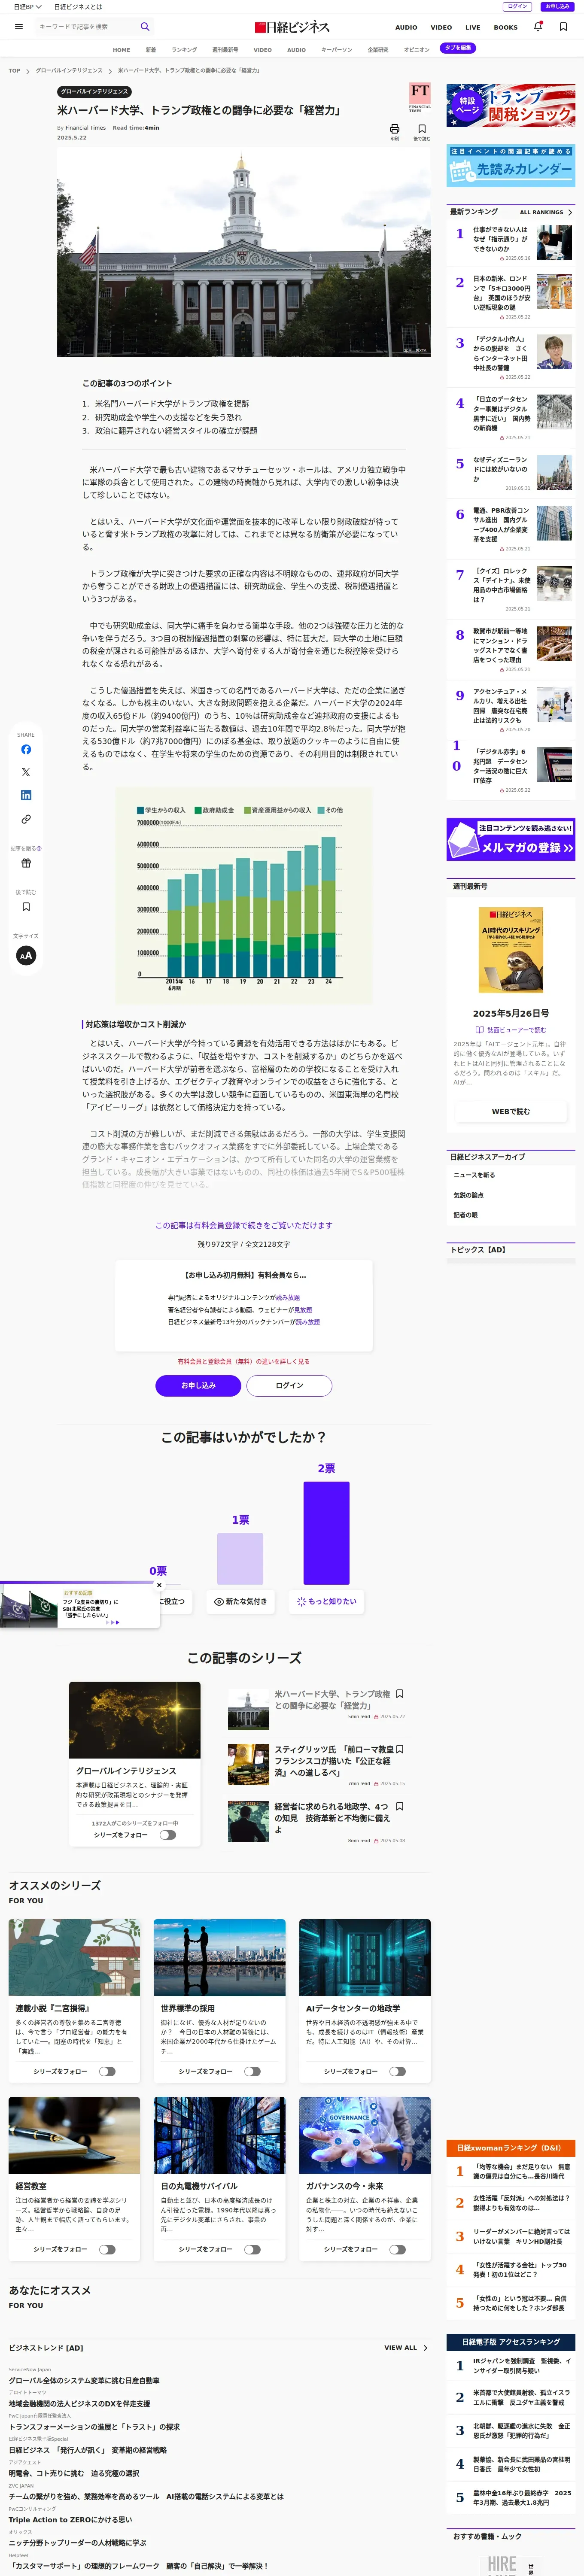Click sidebar 後で読む bookmark icon
Screen dimensions: 584x2576
point(26,907)
